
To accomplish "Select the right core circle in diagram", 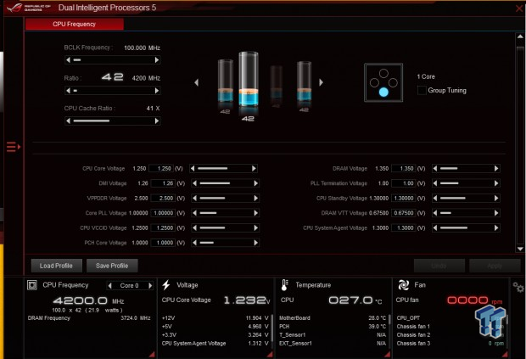I will click(393, 82).
